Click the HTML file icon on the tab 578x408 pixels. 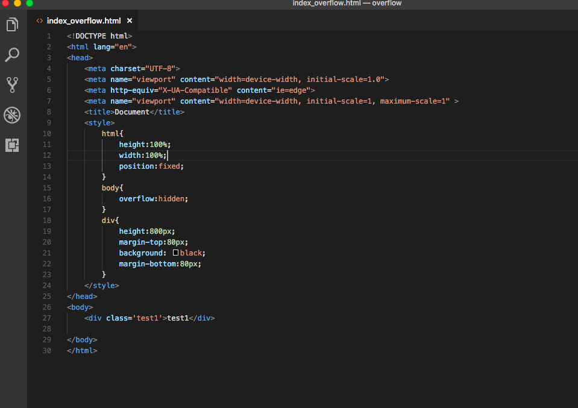(39, 20)
